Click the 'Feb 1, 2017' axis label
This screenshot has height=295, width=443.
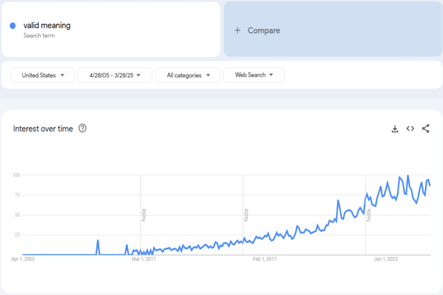(265, 259)
